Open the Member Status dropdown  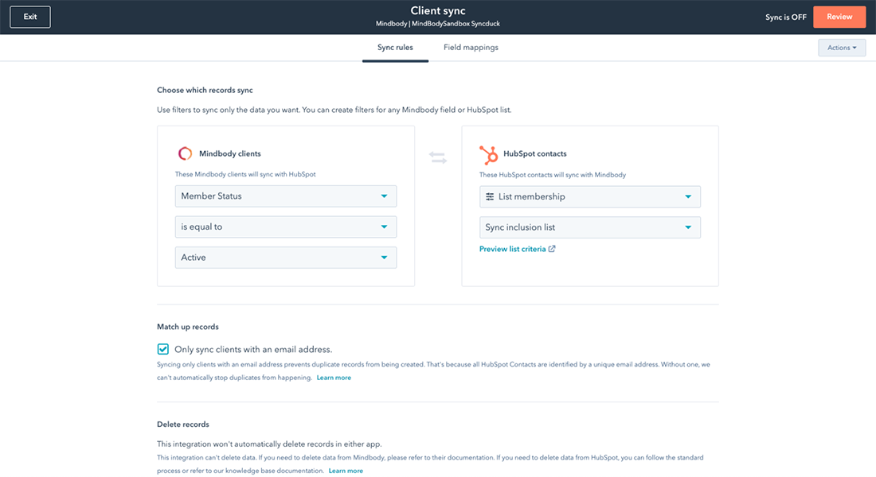point(286,196)
